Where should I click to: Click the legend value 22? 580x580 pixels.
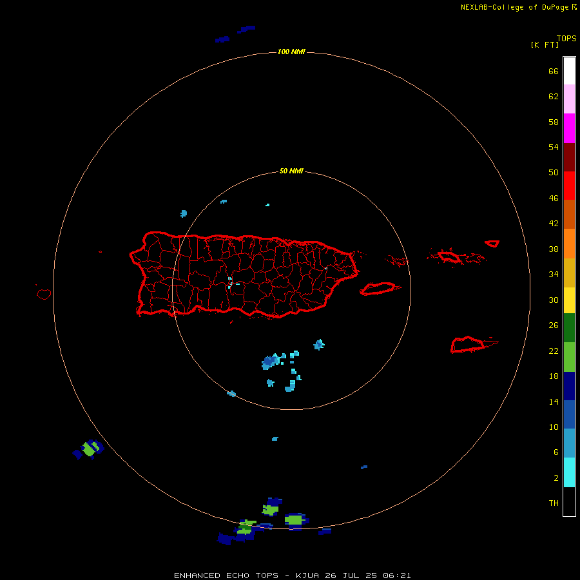(x=554, y=351)
